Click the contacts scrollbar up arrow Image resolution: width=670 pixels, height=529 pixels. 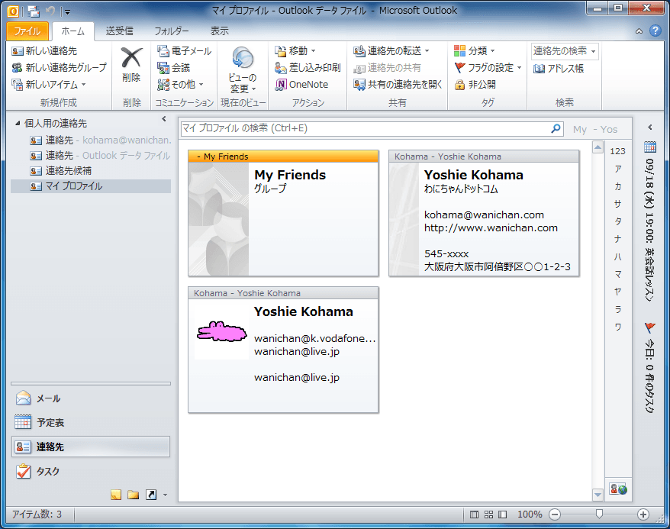point(598,148)
